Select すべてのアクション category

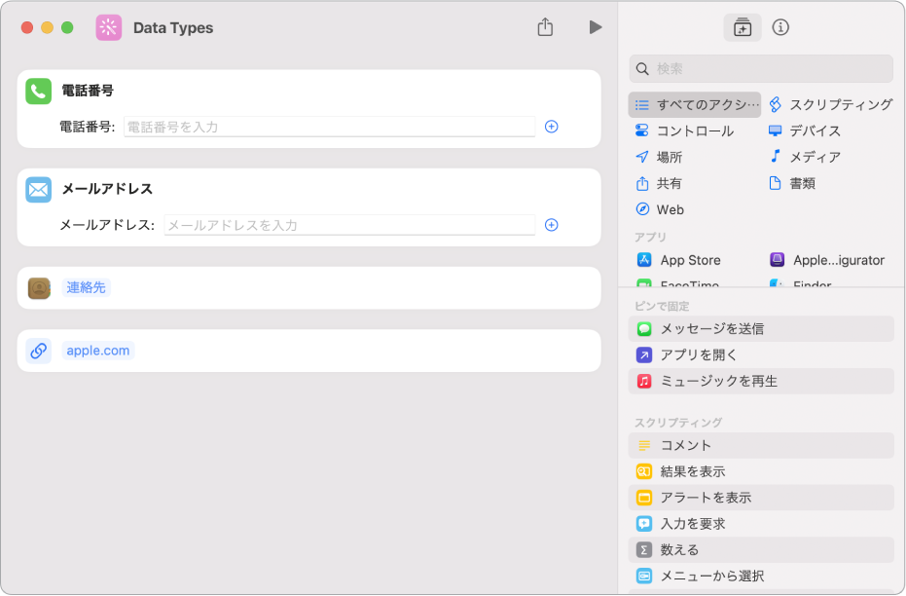pos(695,104)
